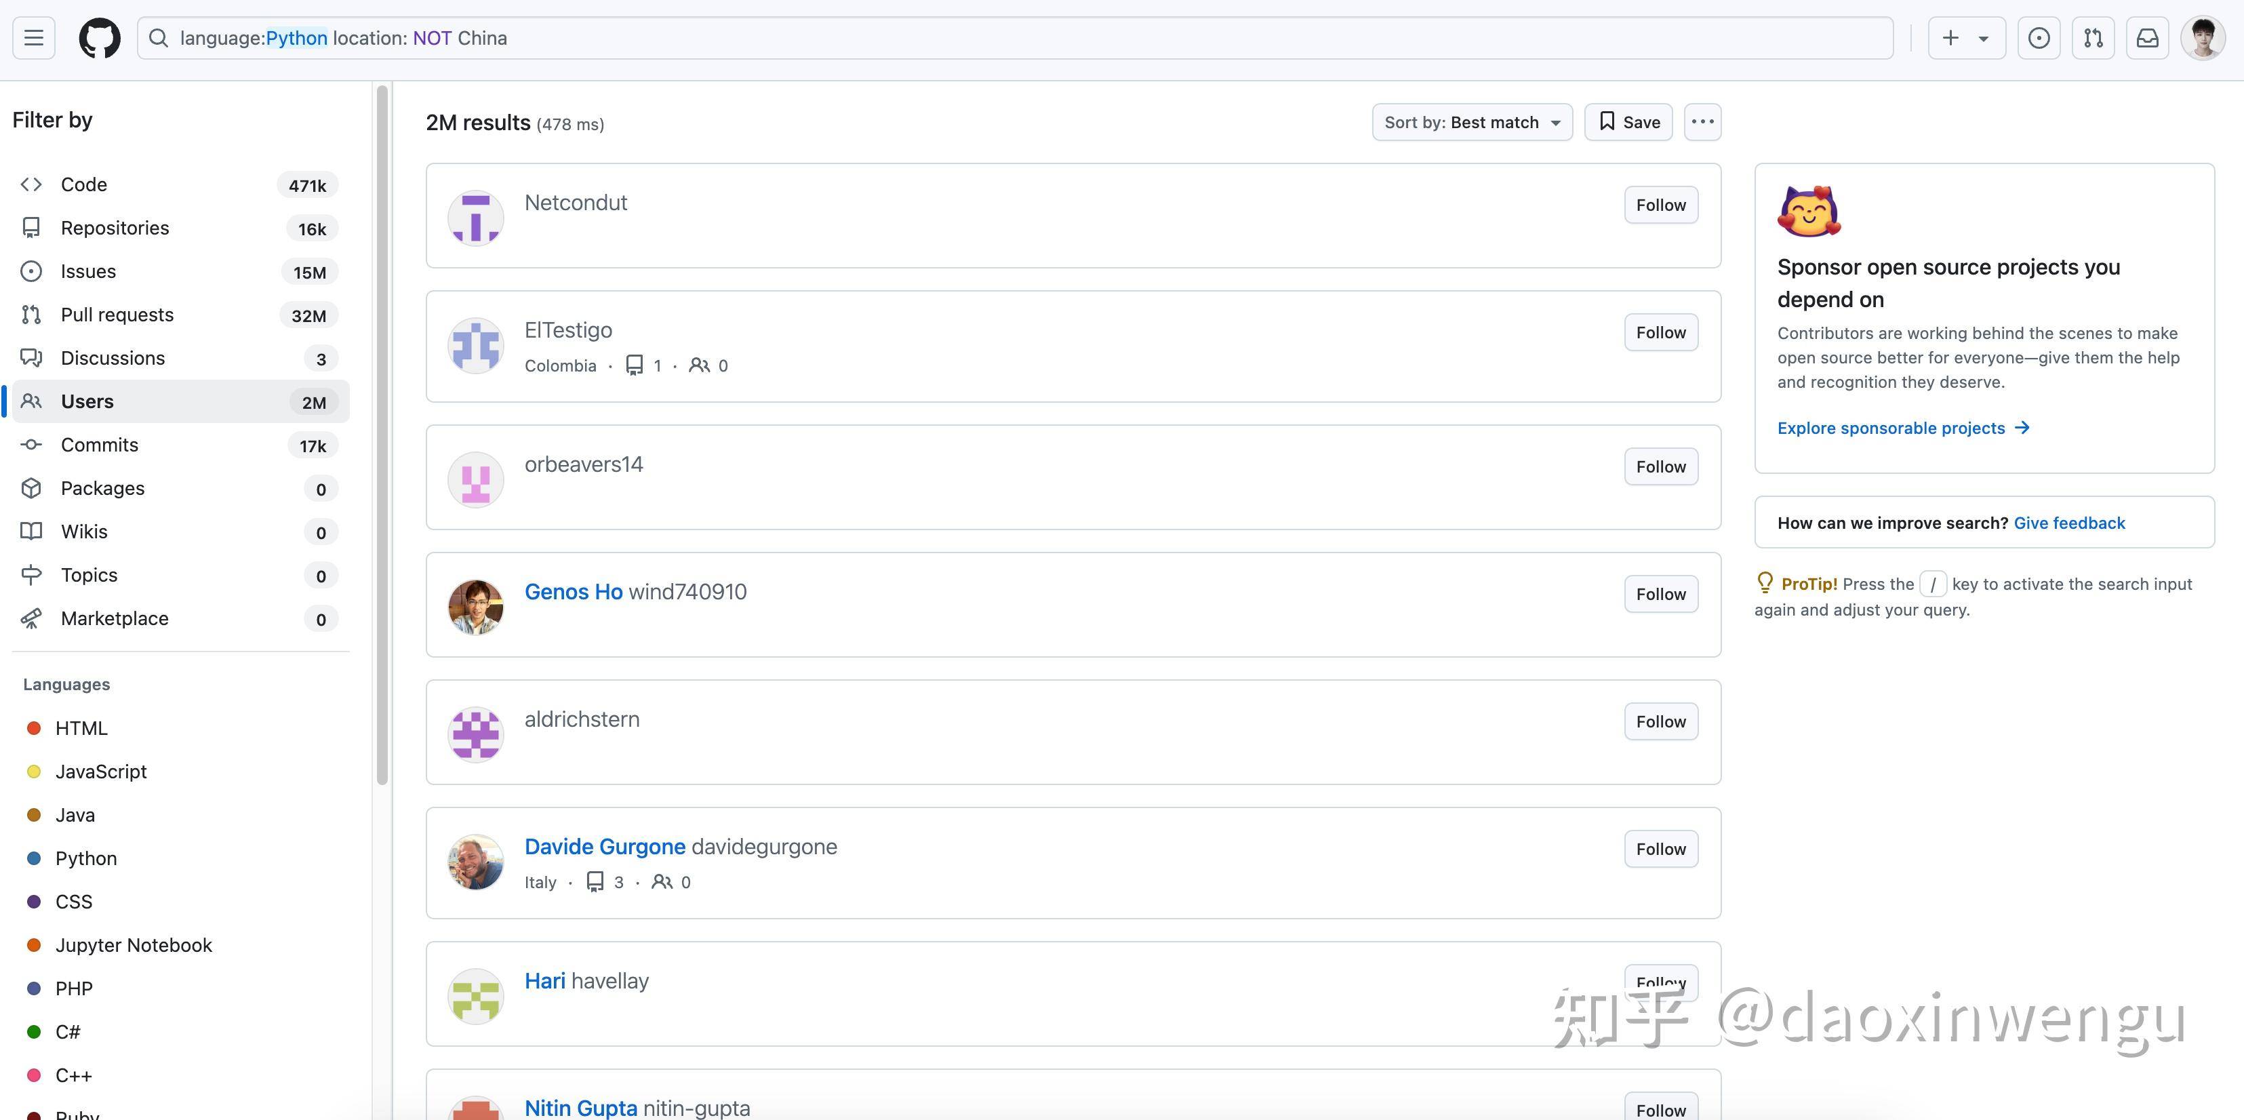Open Davide Gurgone's profile photo
The height and width of the screenshot is (1120, 2244).
point(476,862)
